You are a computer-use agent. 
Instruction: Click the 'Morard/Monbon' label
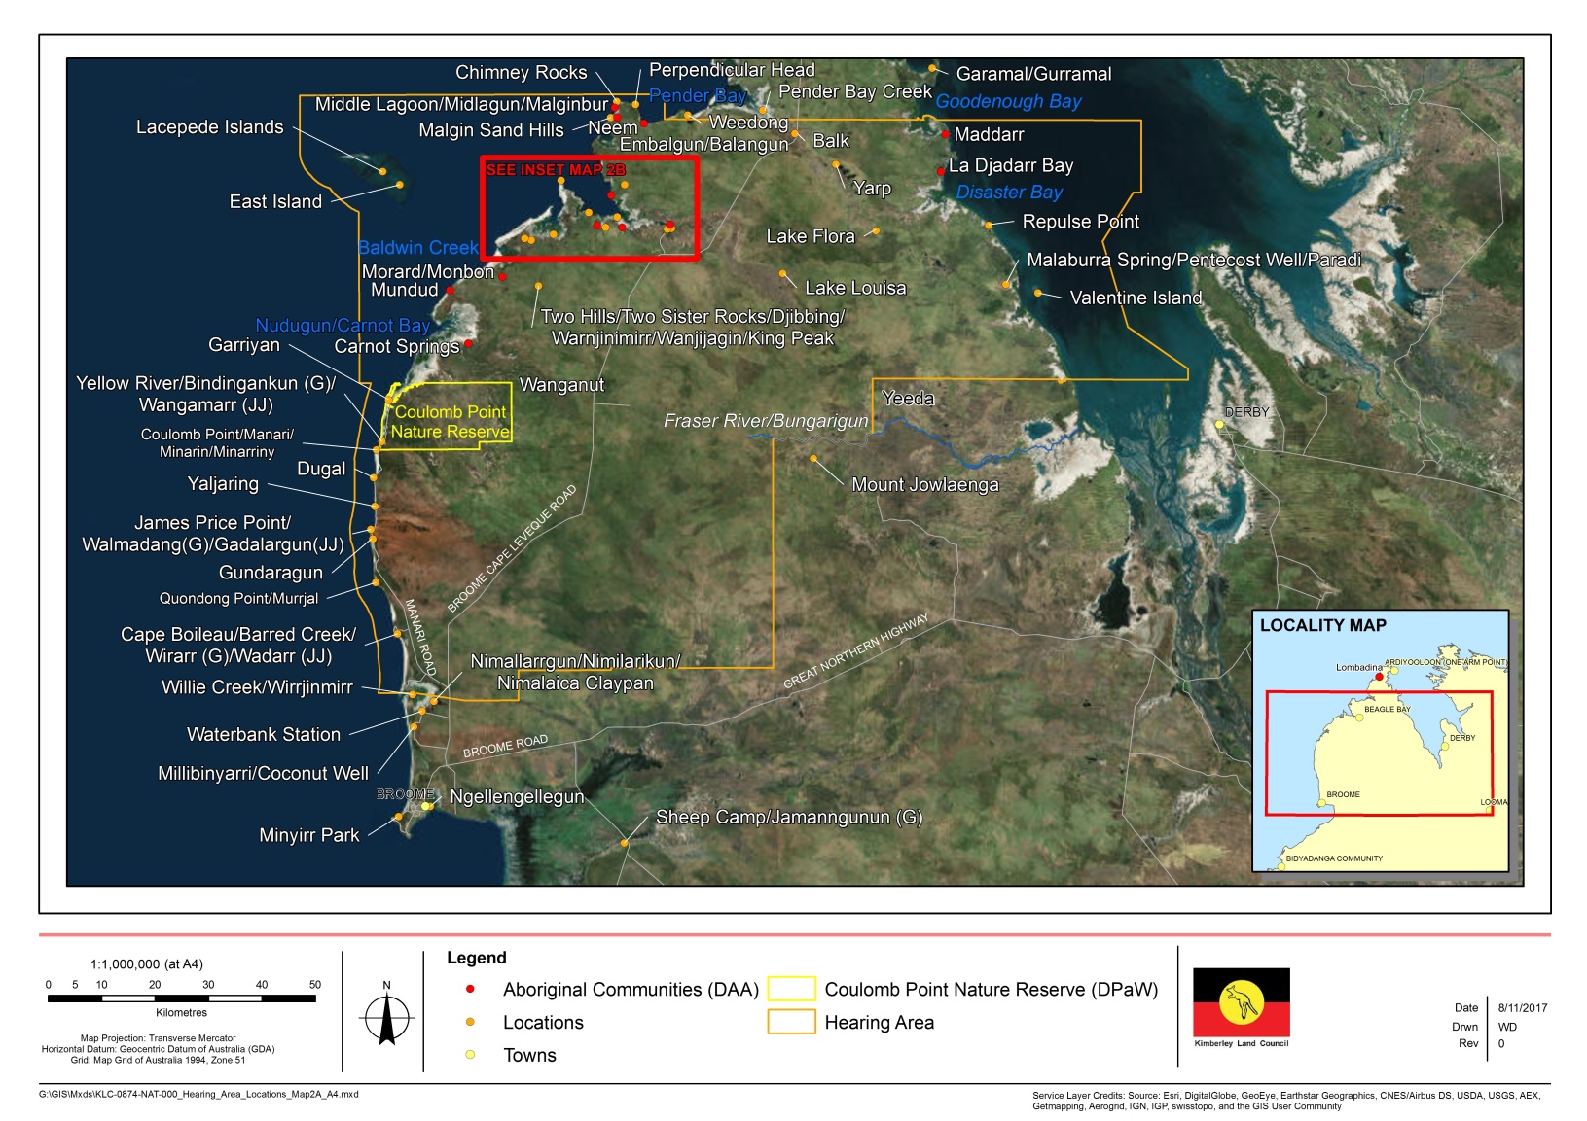[428, 272]
